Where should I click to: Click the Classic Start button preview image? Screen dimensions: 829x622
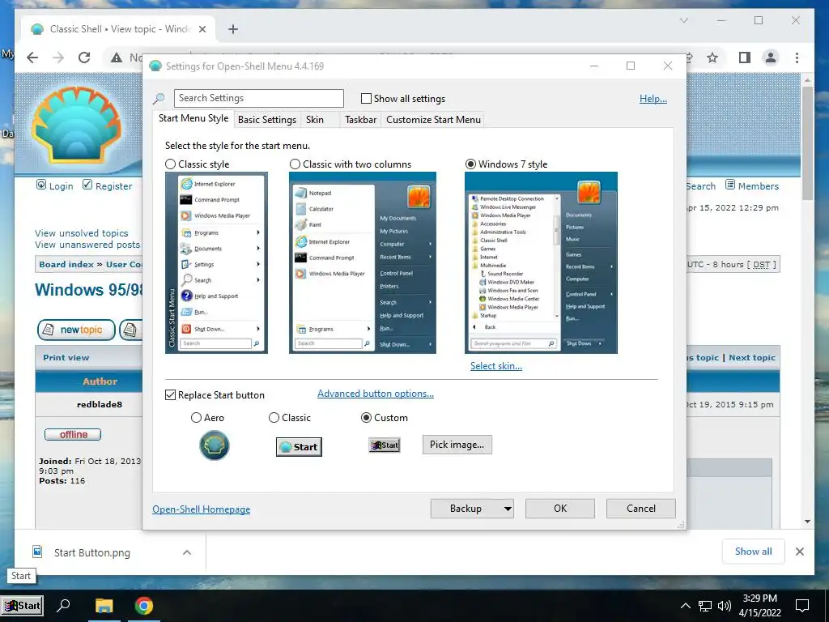point(299,447)
